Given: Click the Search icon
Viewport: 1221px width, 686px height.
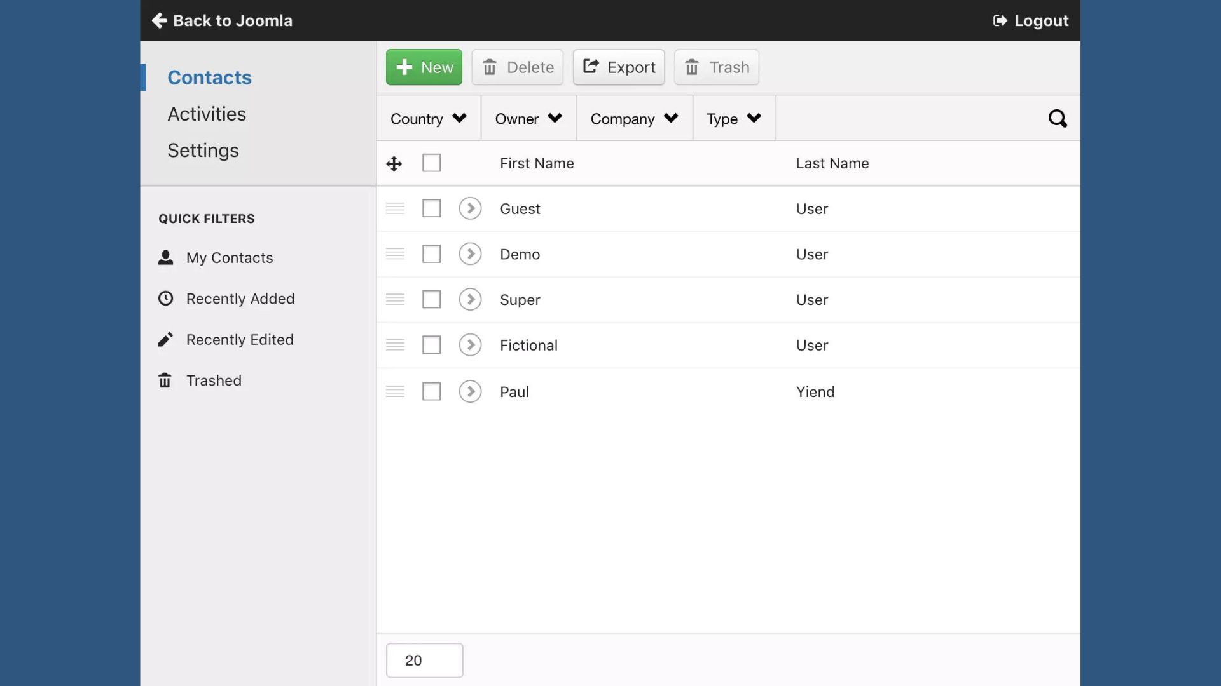Looking at the screenshot, I should click(x=1058, y=118).
